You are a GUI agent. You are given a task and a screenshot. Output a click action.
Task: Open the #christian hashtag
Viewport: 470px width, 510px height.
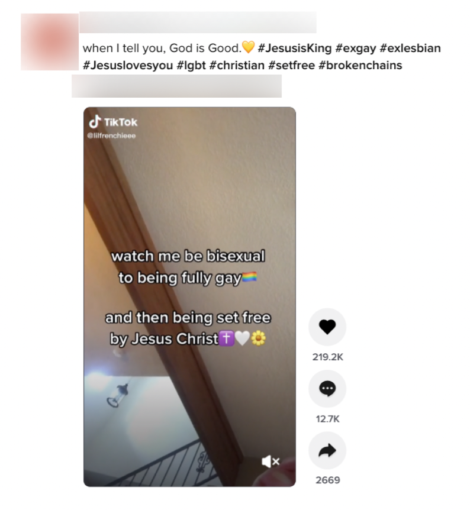point(237,65)
